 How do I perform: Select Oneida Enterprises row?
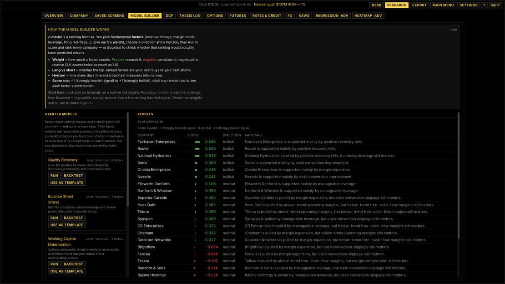click(297, 170)
